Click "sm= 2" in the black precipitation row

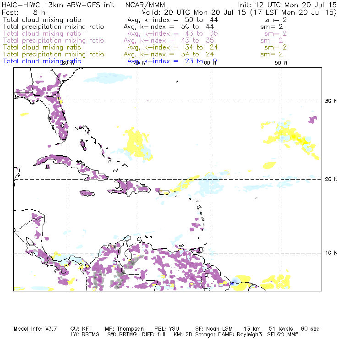272,27
